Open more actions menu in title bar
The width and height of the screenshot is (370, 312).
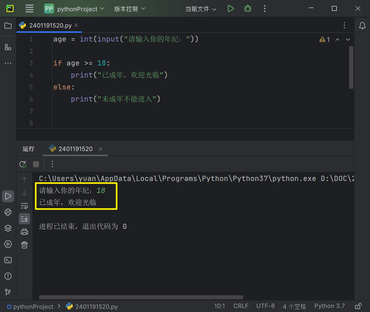[265, 9]
